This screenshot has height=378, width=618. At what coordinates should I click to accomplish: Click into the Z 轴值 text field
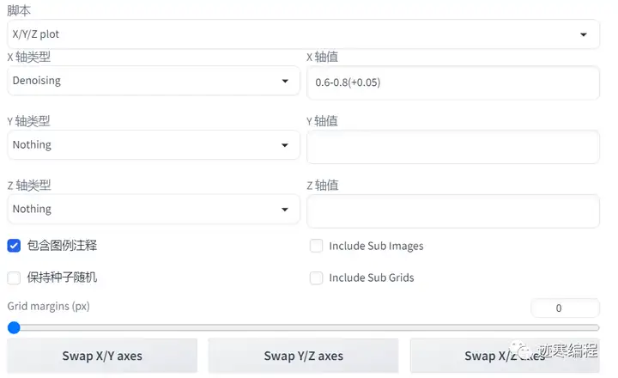pyautogui.click(x=452, y=210)
